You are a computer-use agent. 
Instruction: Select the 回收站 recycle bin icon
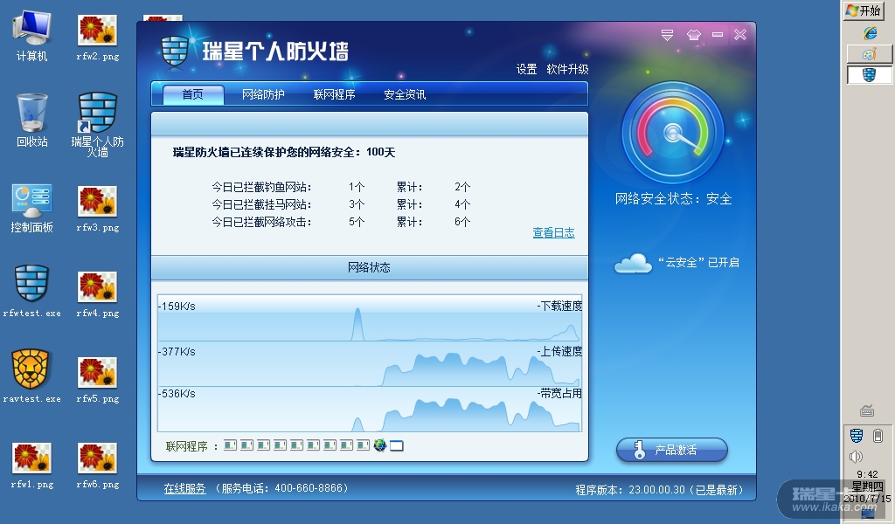coord(32,121)
